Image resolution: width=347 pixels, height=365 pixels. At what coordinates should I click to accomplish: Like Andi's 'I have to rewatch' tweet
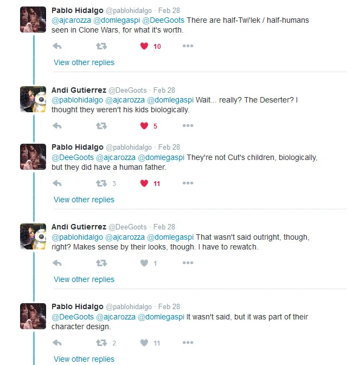tap(144, 263)
